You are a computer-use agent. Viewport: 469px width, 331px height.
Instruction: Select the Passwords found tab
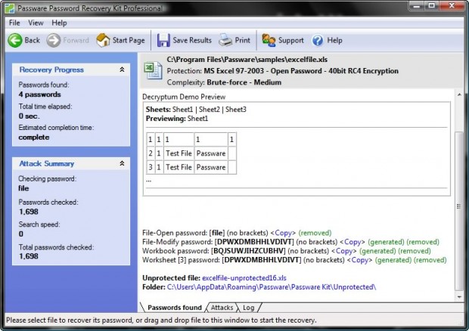tap(174, 308)
